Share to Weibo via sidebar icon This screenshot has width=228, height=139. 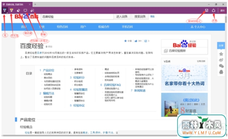point(221,60)
